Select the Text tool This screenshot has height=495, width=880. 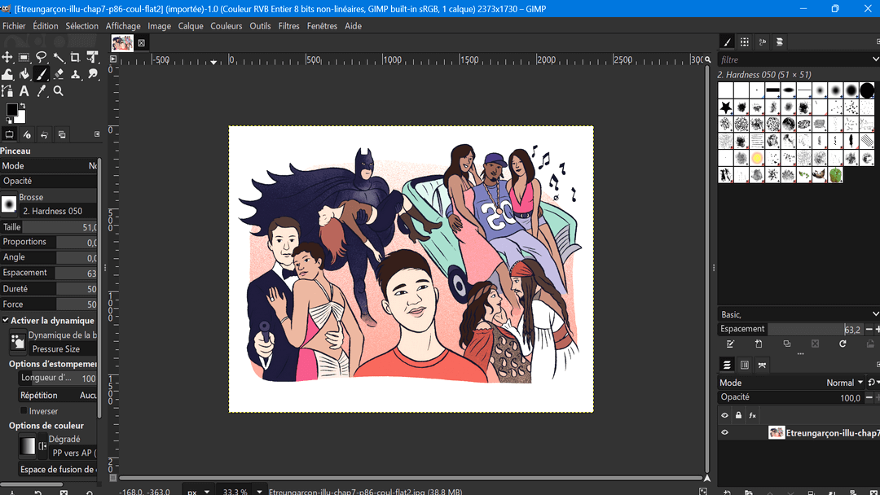[24, 91]
